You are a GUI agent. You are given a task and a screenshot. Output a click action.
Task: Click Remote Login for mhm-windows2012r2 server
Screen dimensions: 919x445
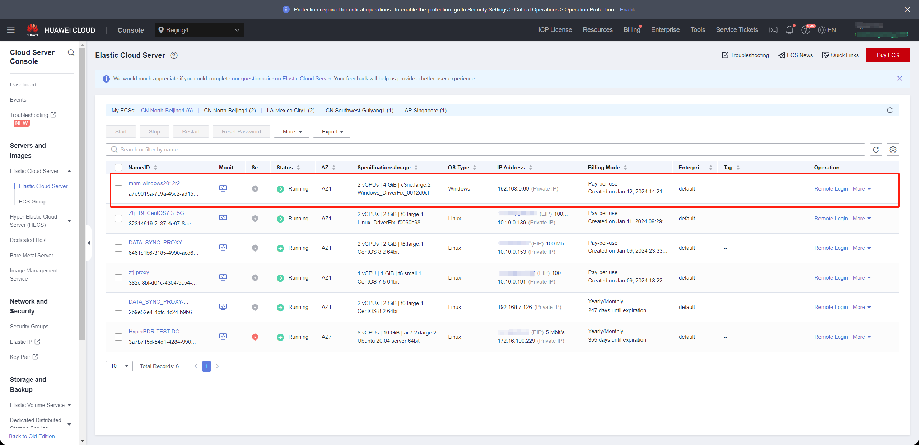click(x=830, y=188)
